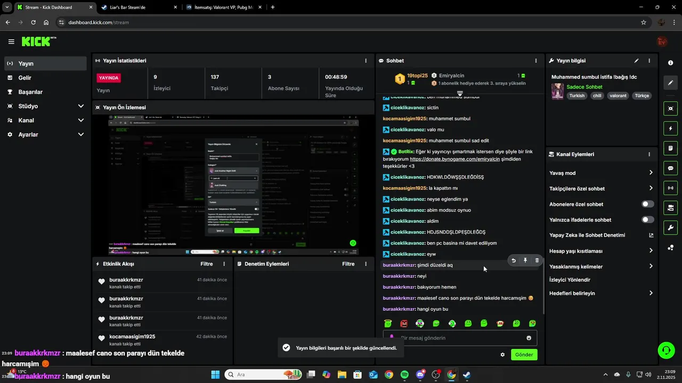This screenshot has height=383, width=682.
Task: Toggle the chat bubble widget icon in rail
Action: click(x=670, y=168)
